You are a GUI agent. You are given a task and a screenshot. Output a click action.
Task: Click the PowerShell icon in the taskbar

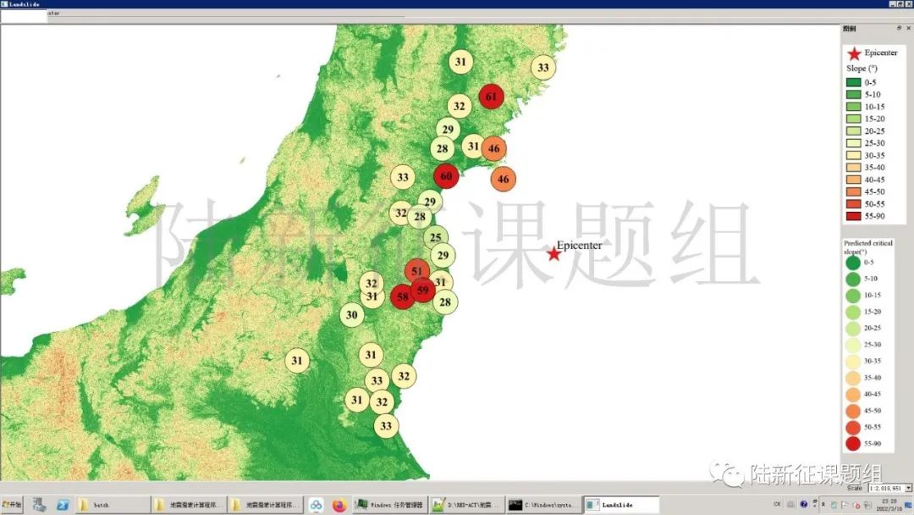[63, 505]
